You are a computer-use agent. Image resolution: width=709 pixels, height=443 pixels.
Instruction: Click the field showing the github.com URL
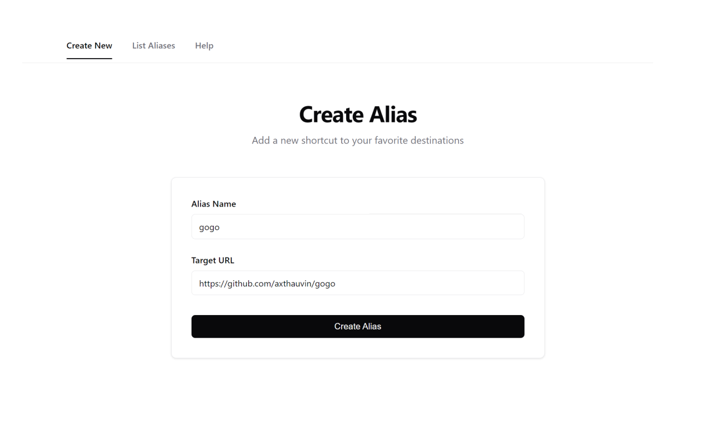358,283
